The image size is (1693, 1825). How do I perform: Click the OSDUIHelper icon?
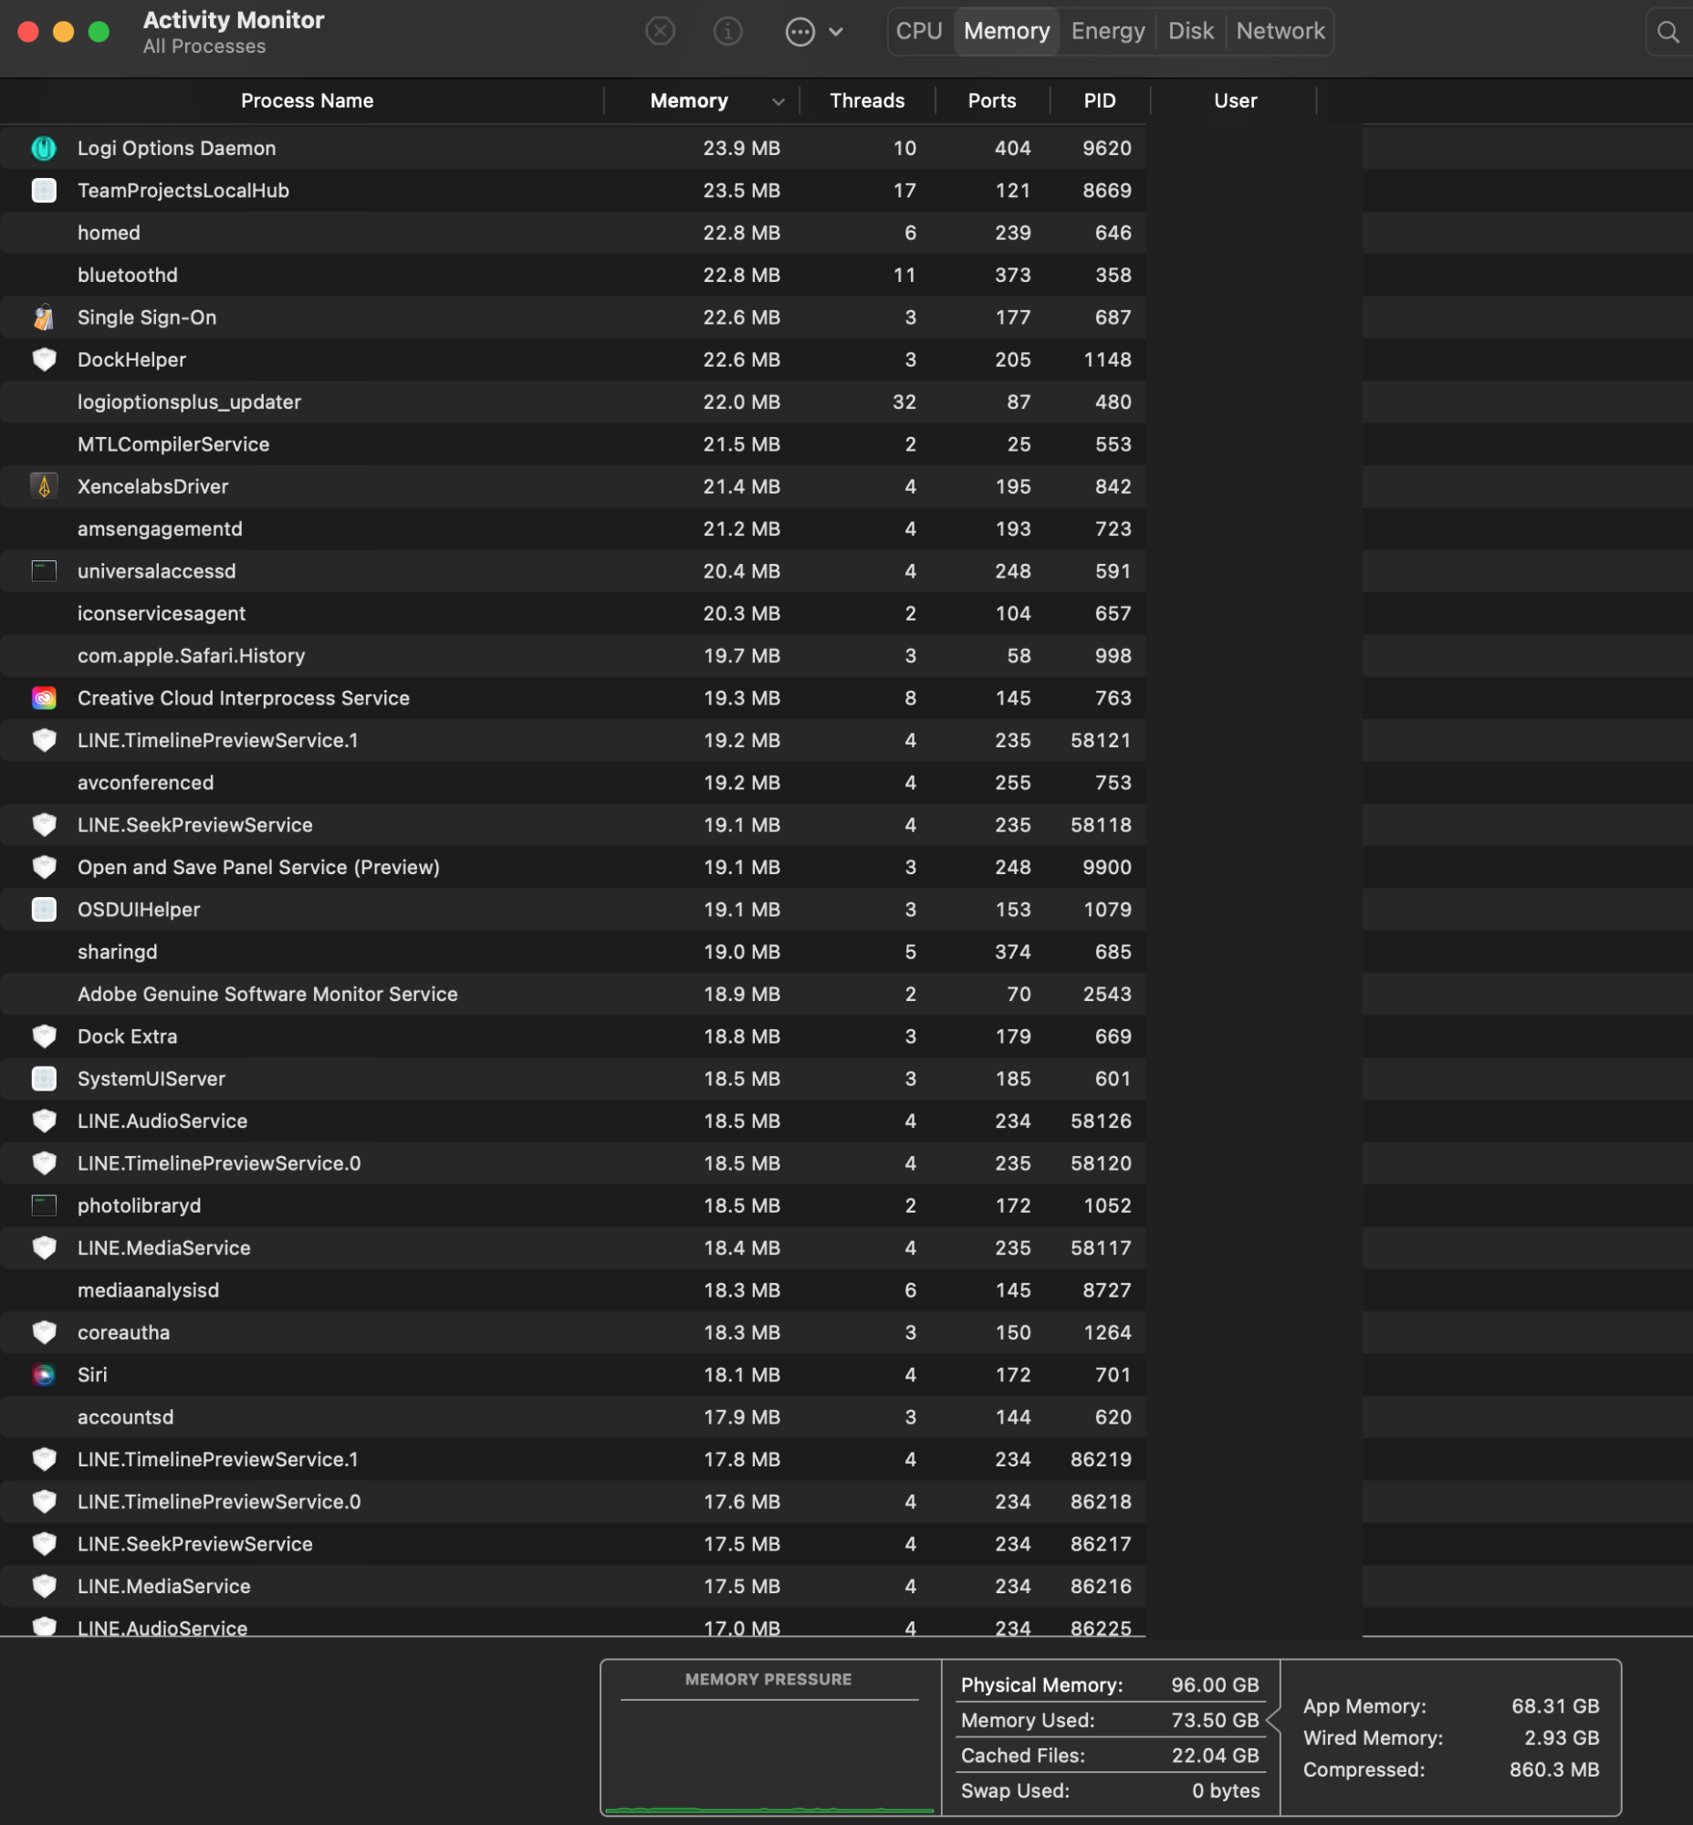tap(44, 909)
